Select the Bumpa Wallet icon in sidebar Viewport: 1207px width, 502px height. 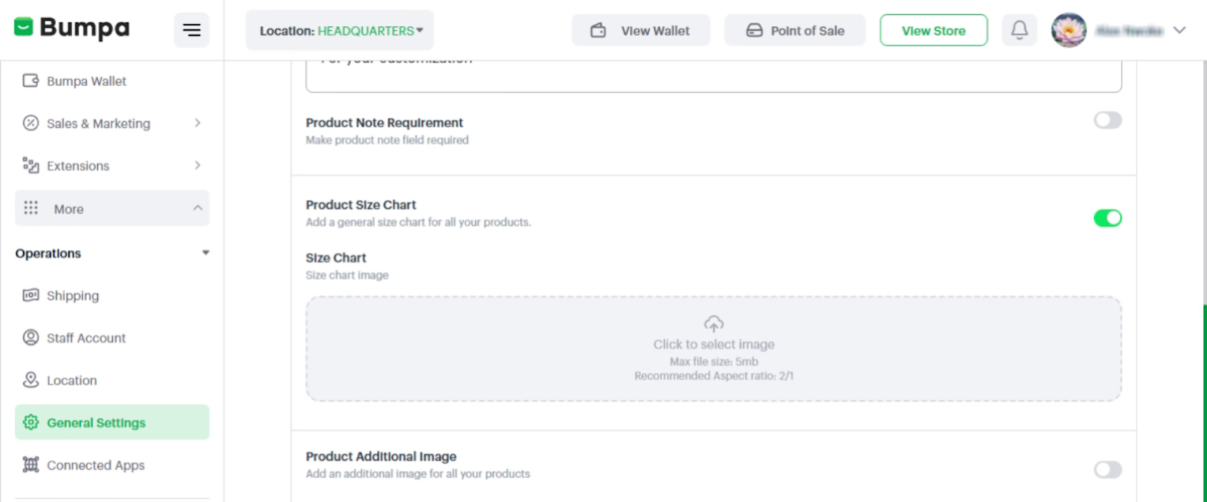(x=30, y=81)
